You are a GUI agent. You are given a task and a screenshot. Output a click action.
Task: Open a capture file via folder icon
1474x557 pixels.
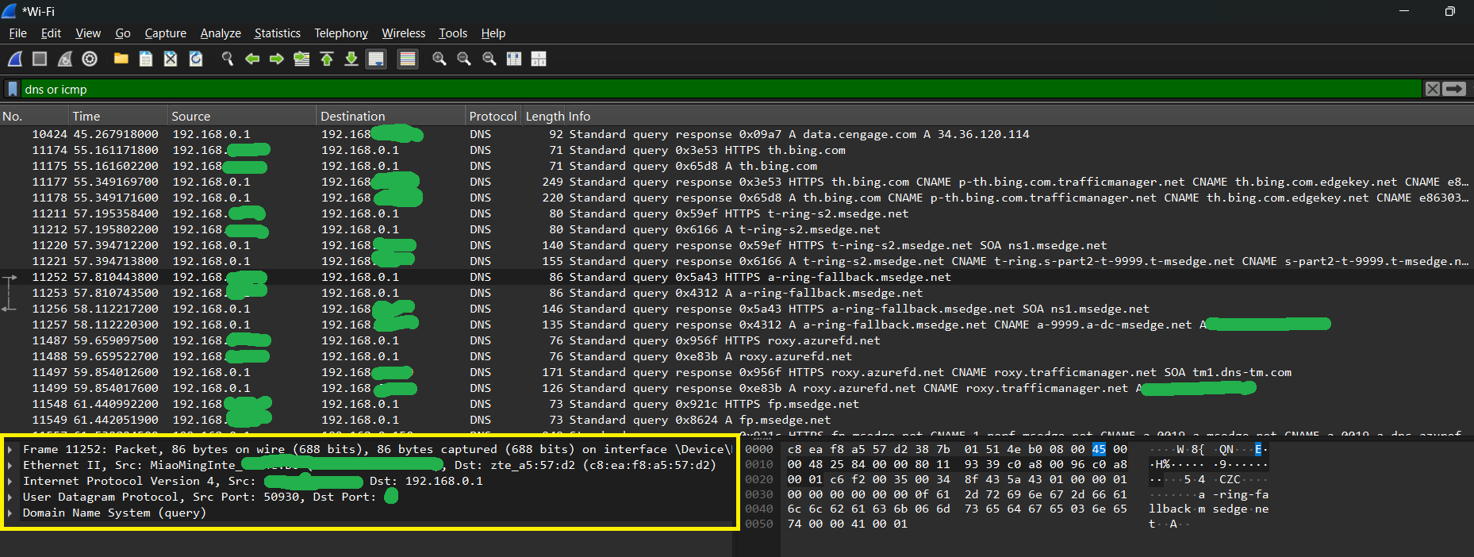tap(121, 59)
